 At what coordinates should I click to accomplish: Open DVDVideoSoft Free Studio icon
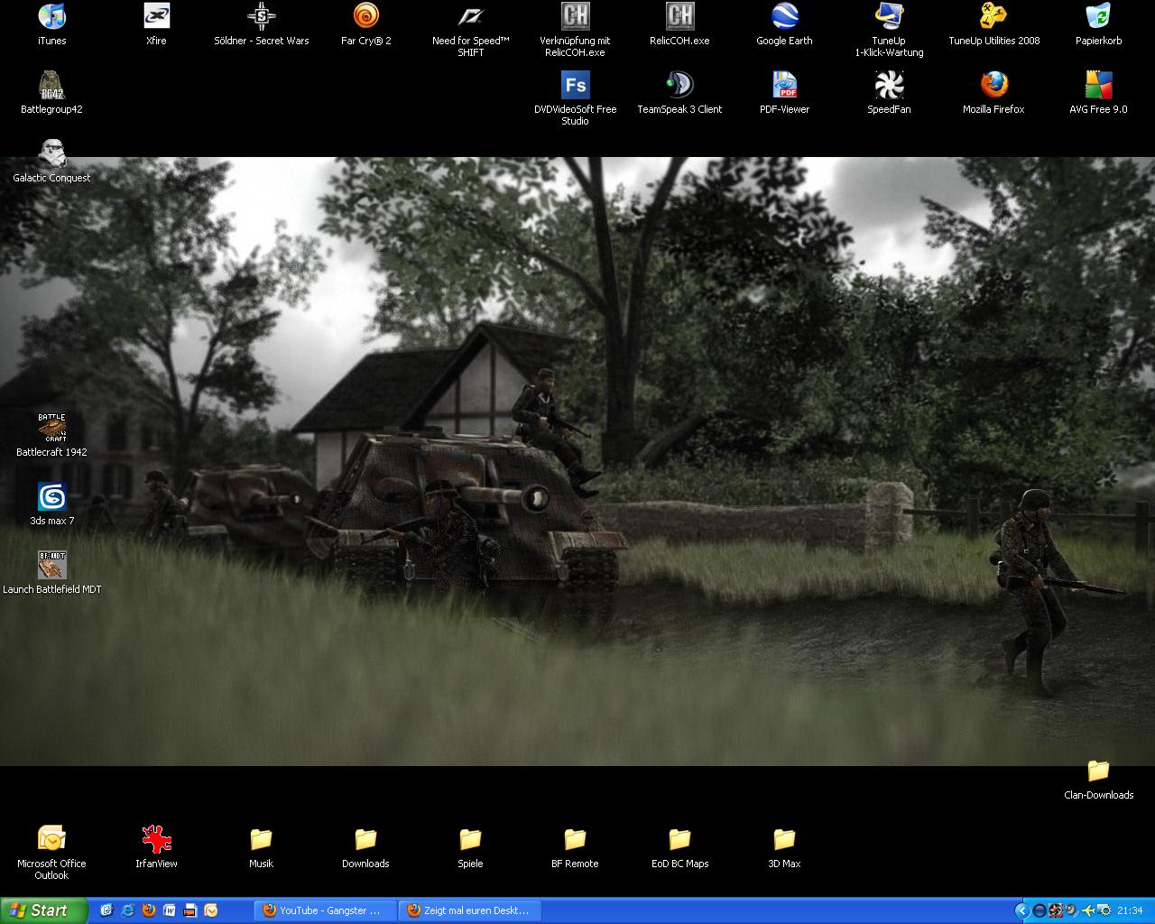[x=575, y=98]
